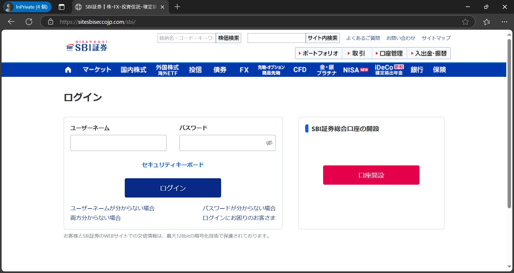
Task: Open iDeCo 確定拠出年金 menu
Action: [389, 70]
